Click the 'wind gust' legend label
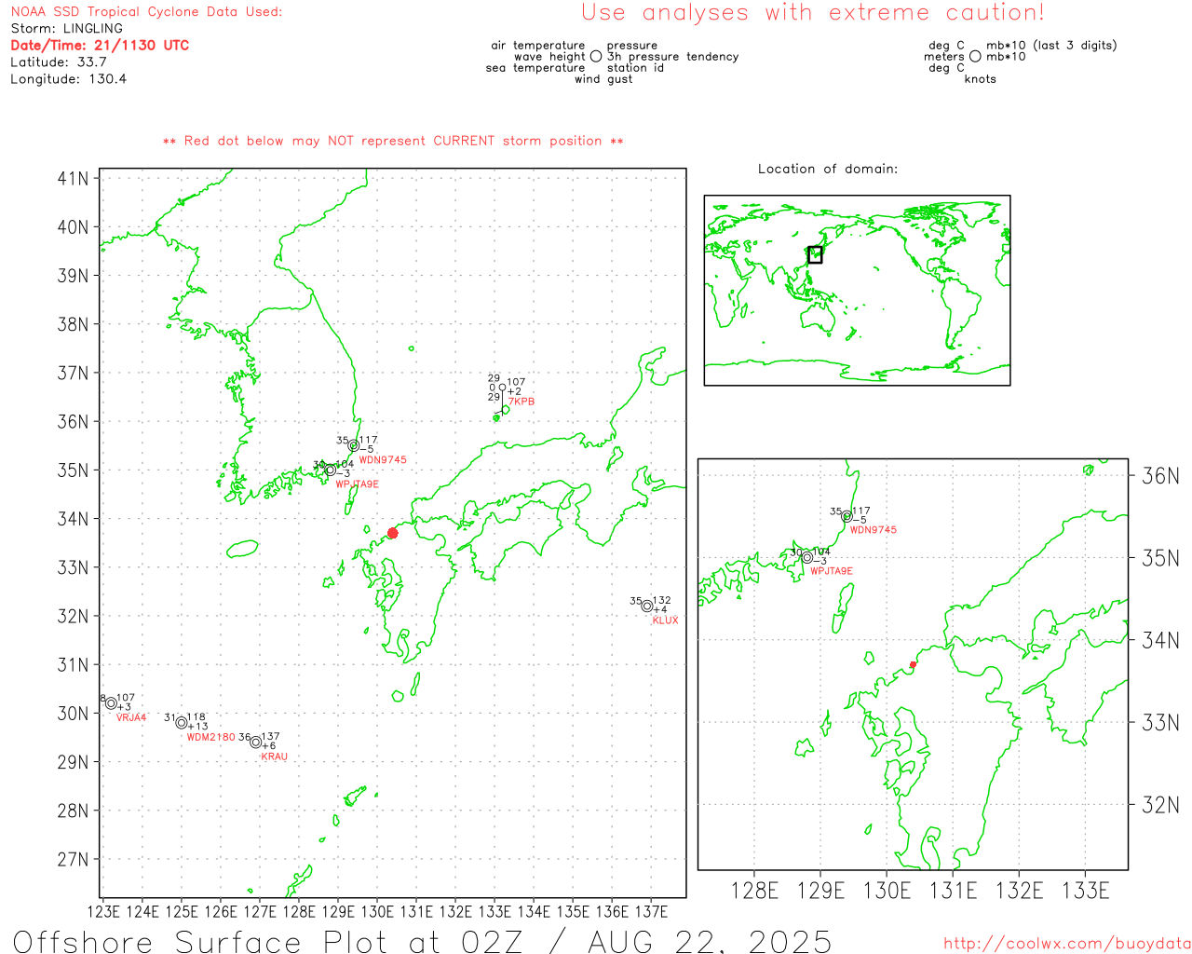This screenshot has height=954, width=1192. coord(603,79)
